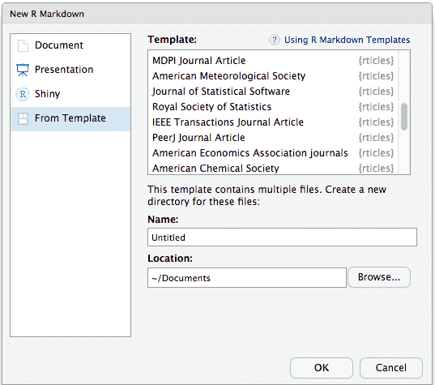Click the template list scrollbar thumb
This screenshot has height=385, width=435.
[x=404, y=117]
